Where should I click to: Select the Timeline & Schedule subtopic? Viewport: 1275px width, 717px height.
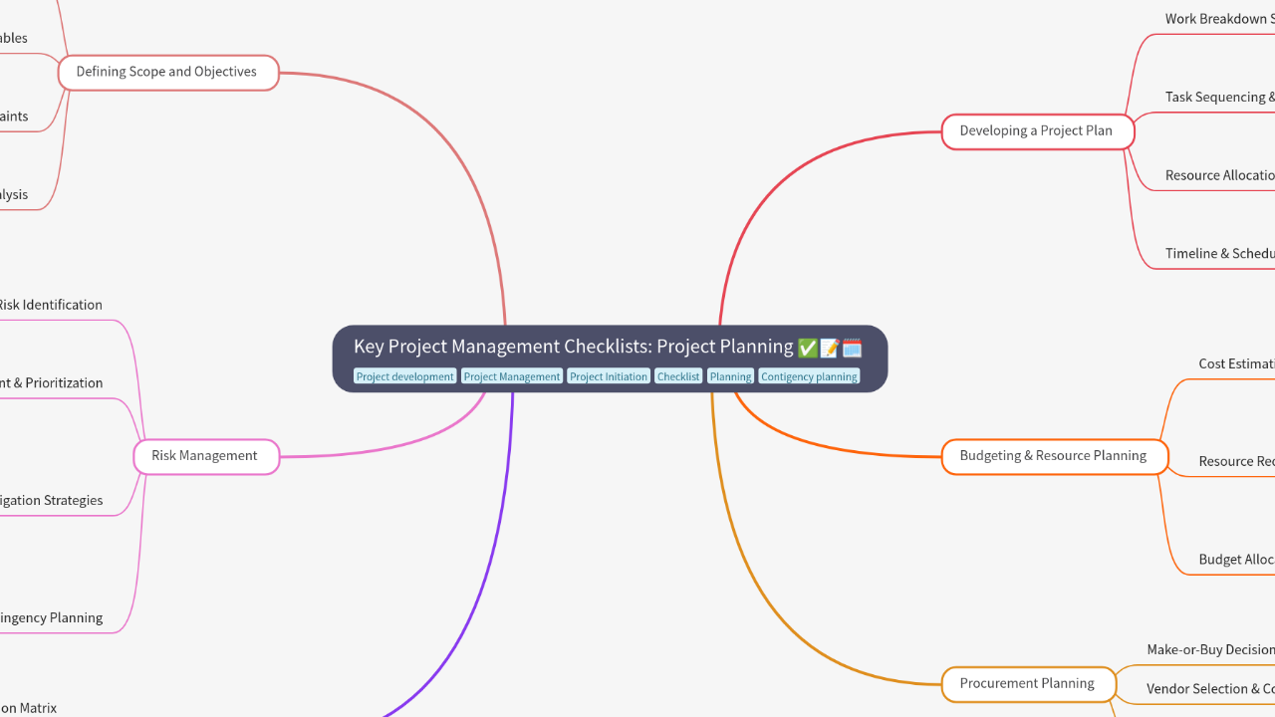(1220, 253)
